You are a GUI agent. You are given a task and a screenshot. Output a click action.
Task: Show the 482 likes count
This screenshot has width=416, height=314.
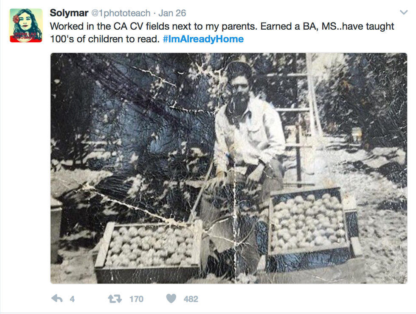[191, 299]
